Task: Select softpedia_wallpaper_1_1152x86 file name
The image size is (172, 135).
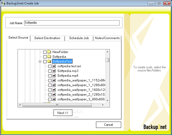Action: pos(81,80)
